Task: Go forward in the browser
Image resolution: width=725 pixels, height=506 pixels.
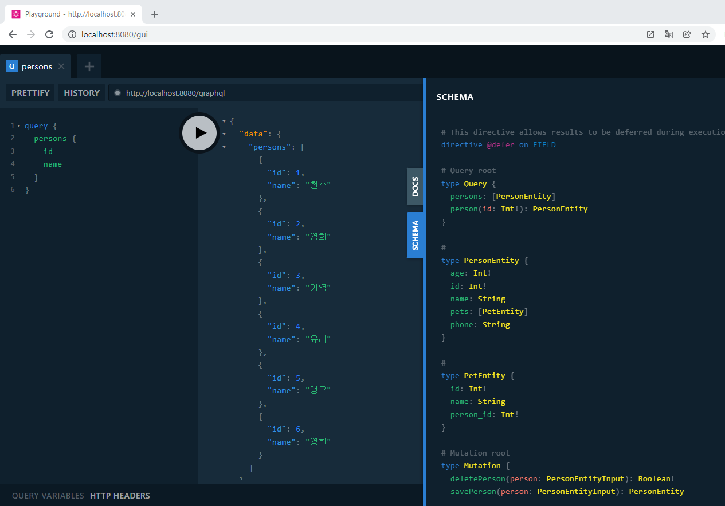Action: pos(31,34)
